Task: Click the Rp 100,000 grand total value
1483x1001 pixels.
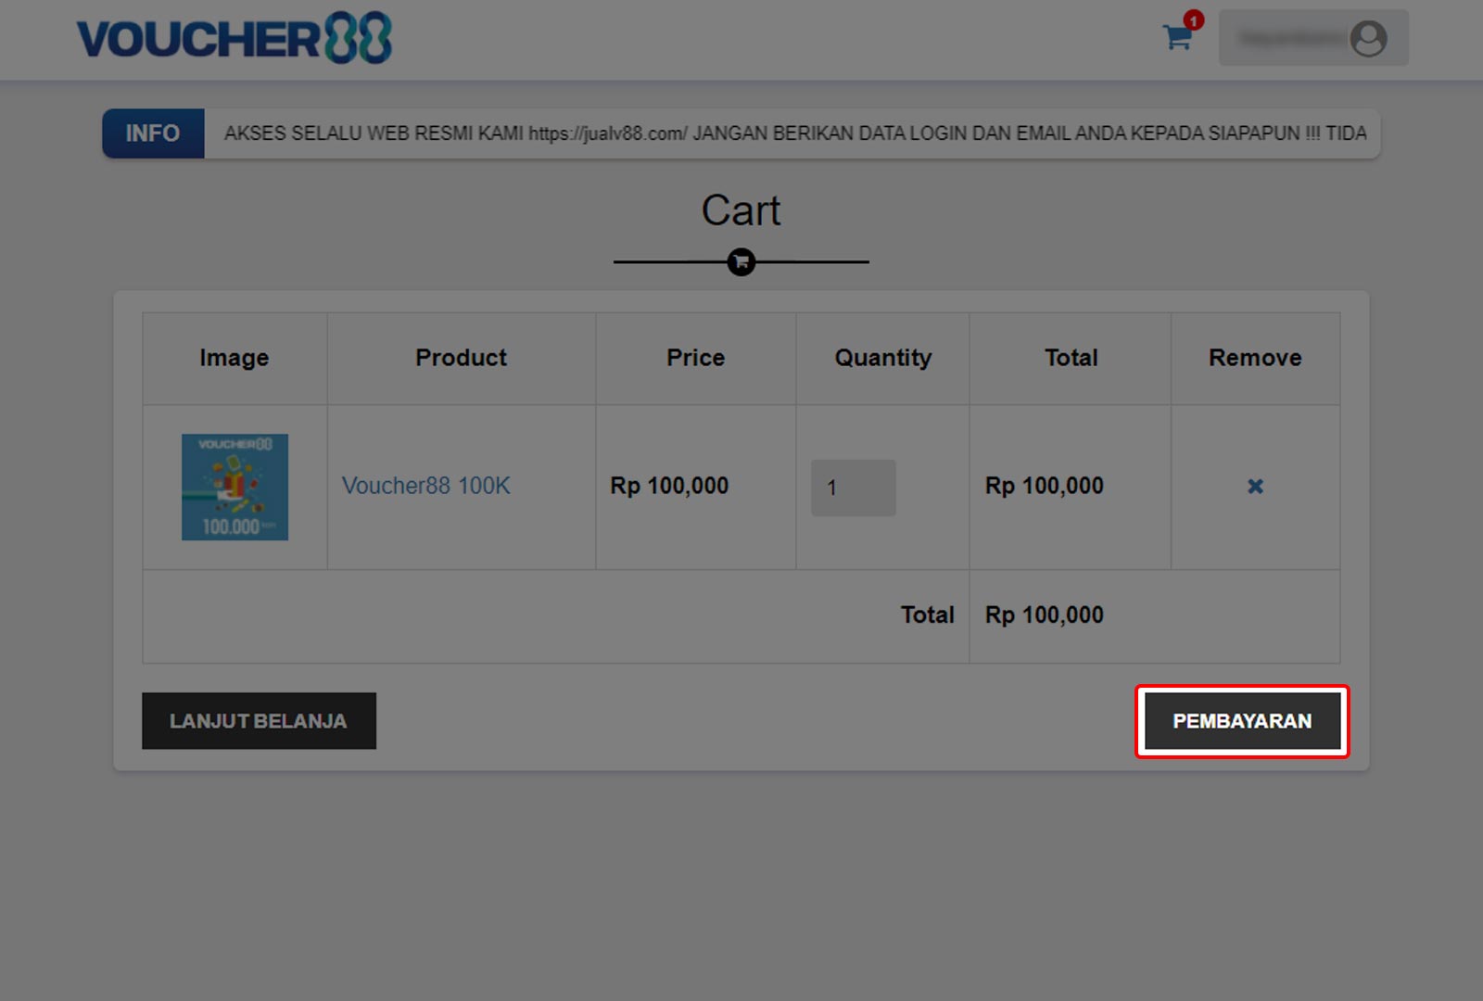Action: pyautogui.click(x=1044, y=615)
